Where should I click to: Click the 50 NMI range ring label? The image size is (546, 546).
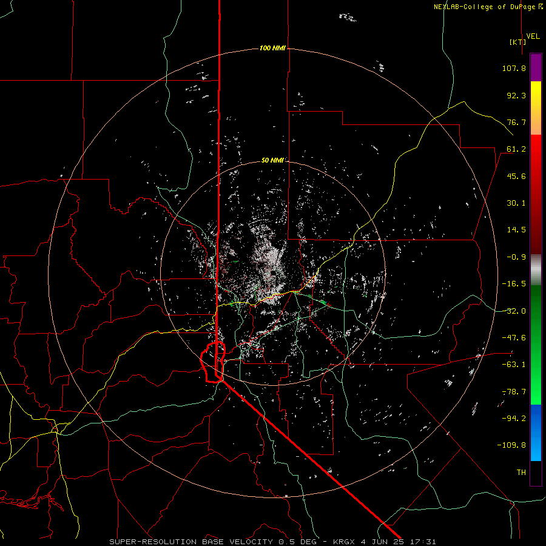[x=272, y=161]
